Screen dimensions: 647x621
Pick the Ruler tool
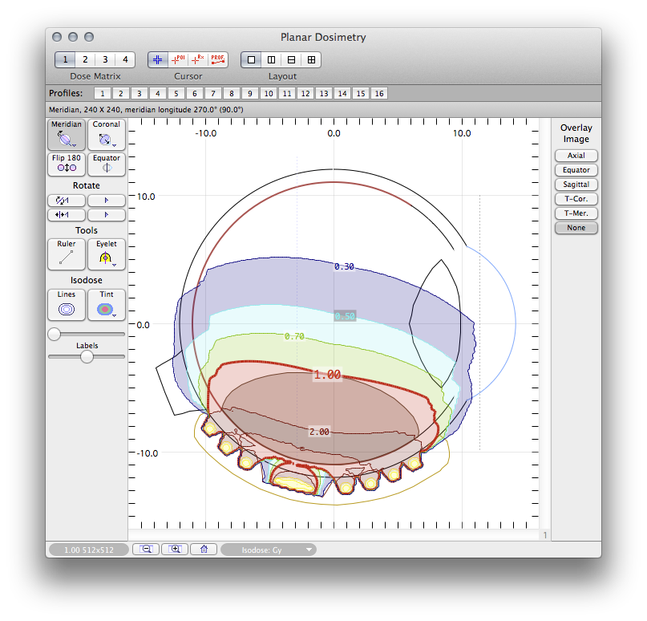point(67,254)
